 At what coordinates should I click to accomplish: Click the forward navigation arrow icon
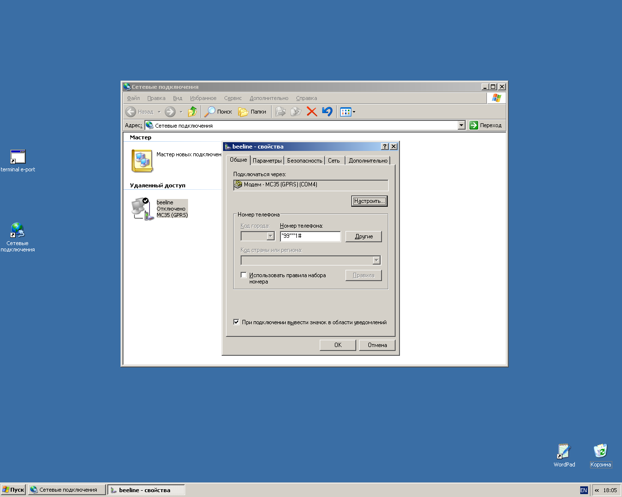coord(170,112)
